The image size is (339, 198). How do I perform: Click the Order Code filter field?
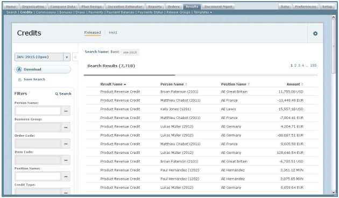38,144
